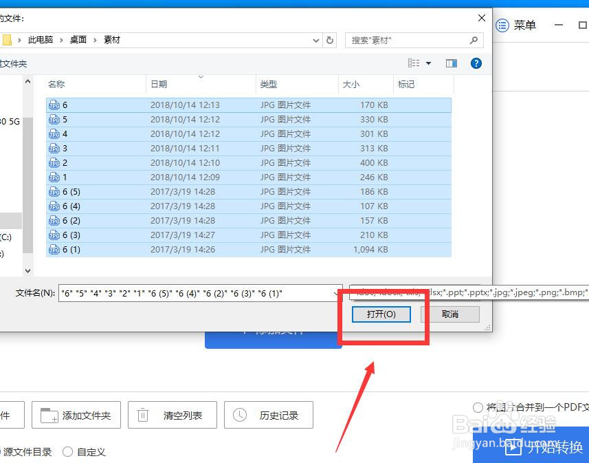
Task: Click the clock icon on 历史记录
Action: pos(241,414)
